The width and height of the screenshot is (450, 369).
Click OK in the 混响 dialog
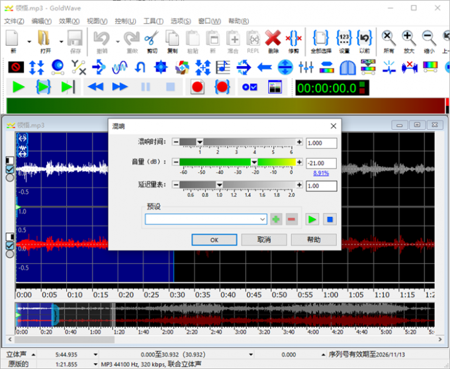(214, 239)
